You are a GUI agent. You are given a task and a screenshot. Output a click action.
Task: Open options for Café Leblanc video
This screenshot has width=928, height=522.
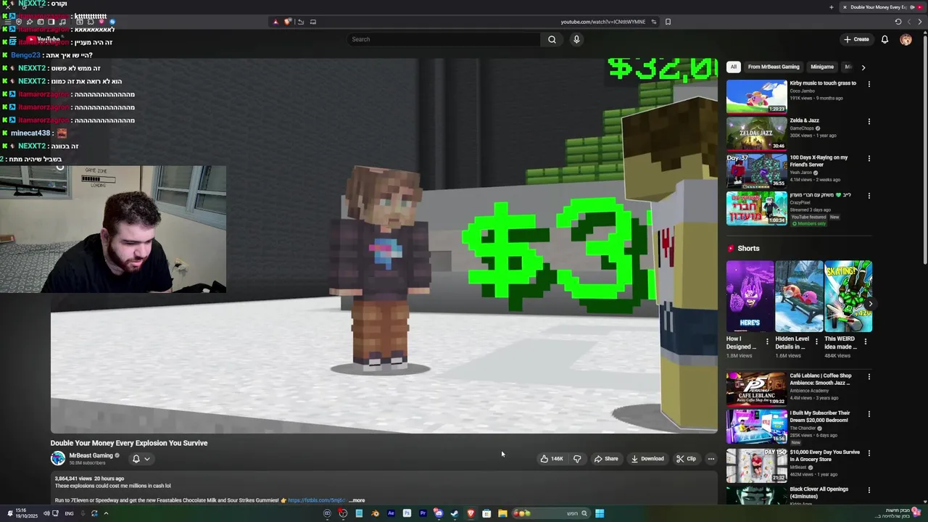click(x=869, y=377)
